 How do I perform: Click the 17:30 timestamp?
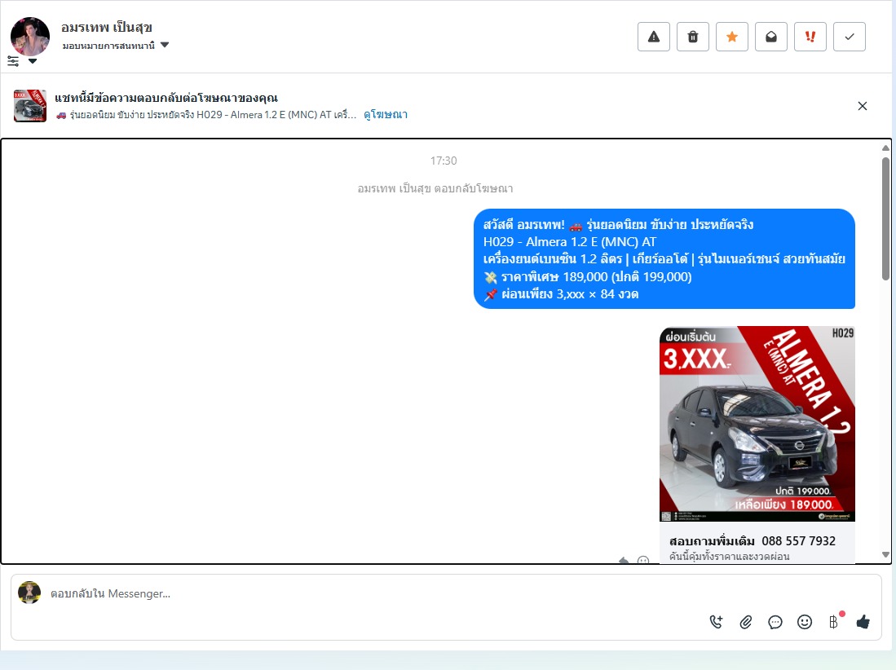444,161
